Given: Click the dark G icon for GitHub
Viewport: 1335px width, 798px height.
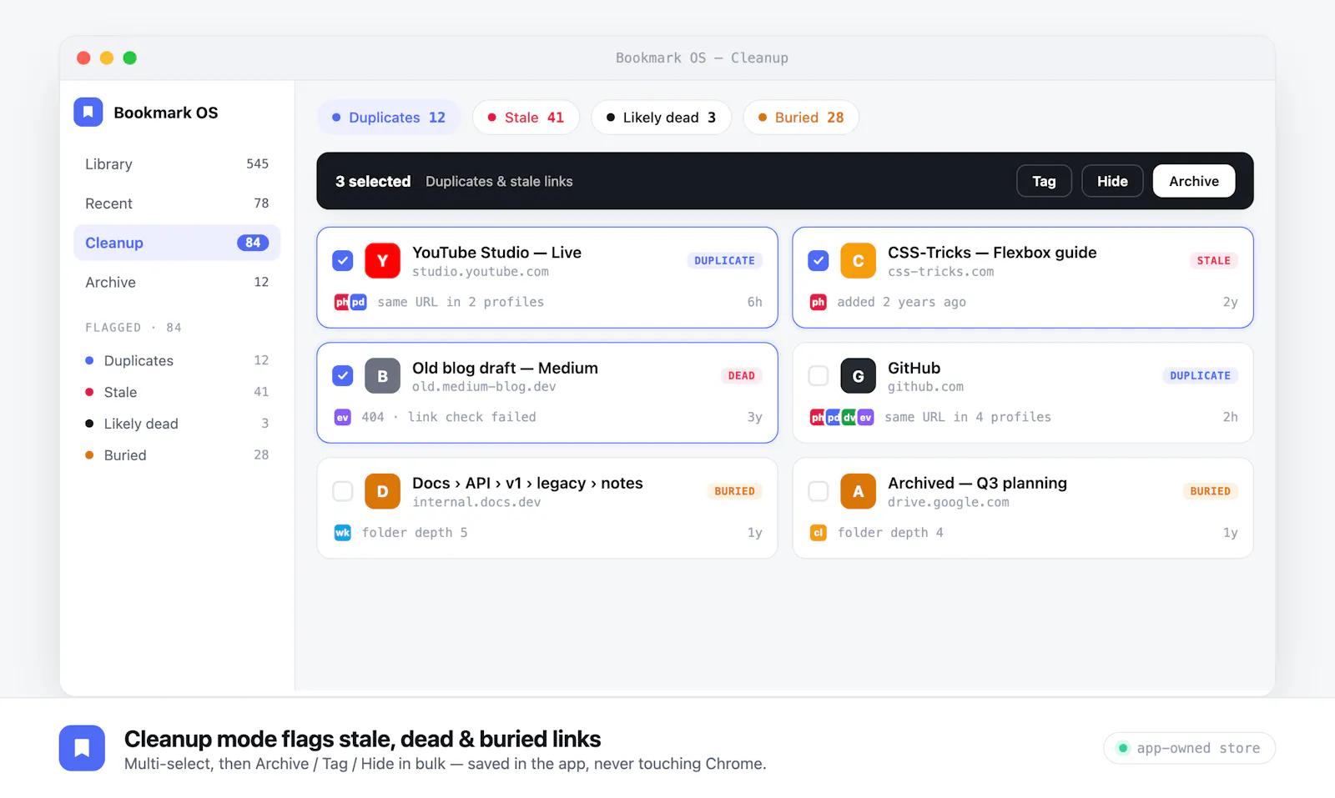Looking at the screenshot, I should pyautogui.click(x=858, y=376).
